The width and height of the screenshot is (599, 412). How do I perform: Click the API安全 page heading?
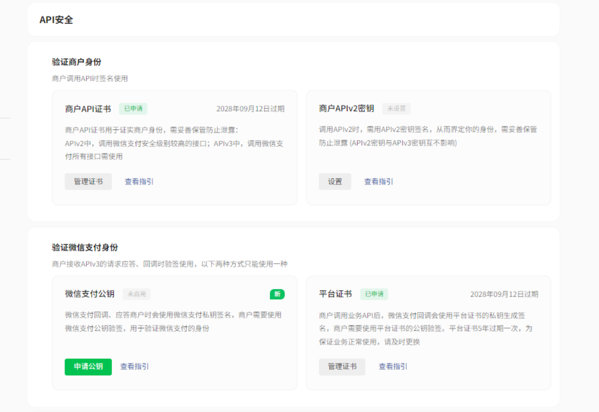click(56, 20)
